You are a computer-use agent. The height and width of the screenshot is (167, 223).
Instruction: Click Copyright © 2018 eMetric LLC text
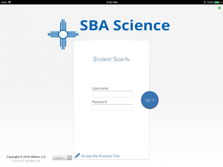click(x=26, y=157)
